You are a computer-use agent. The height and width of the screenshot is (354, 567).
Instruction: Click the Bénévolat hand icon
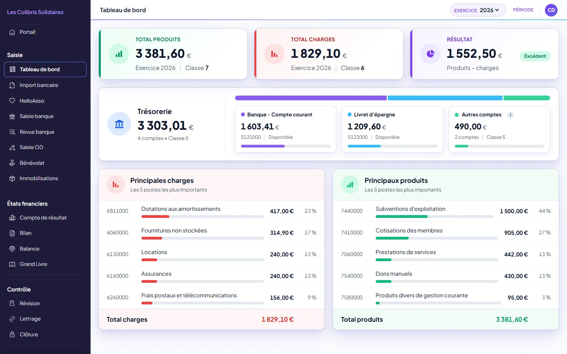click(12, 163)
